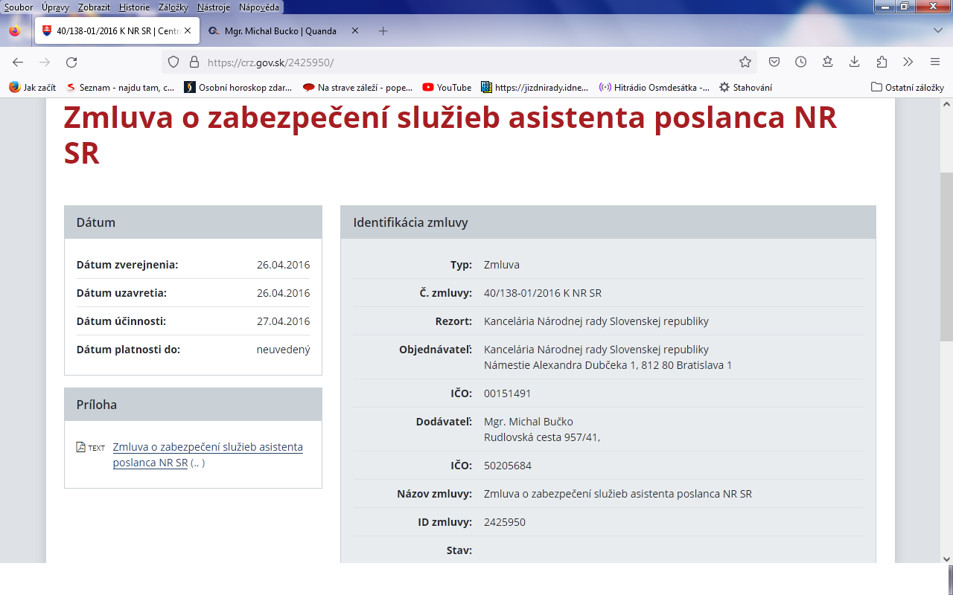Open the Firefox hamburger application menu
Viewport: 953px width, 595px height.
click(x=935, y=62)
